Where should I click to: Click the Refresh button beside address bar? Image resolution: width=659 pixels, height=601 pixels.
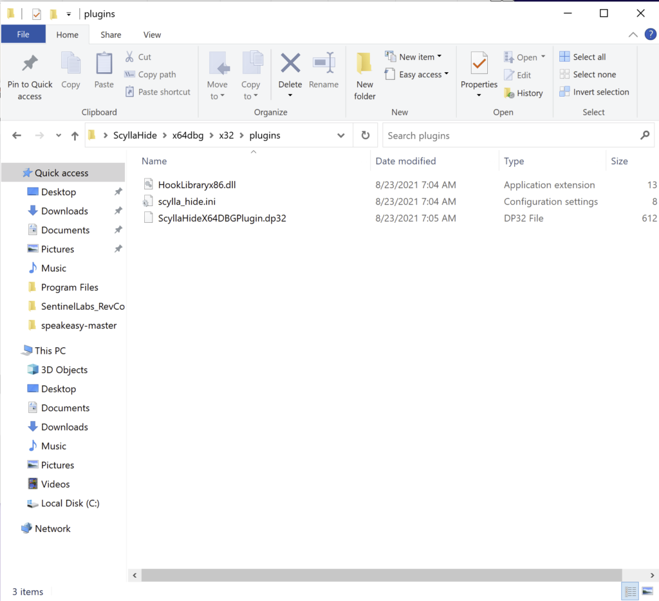click(366, 136)
